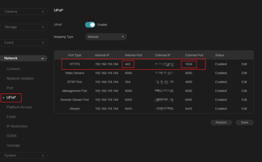
Task: Select UPnP in the sidebar
Action: 12,98
